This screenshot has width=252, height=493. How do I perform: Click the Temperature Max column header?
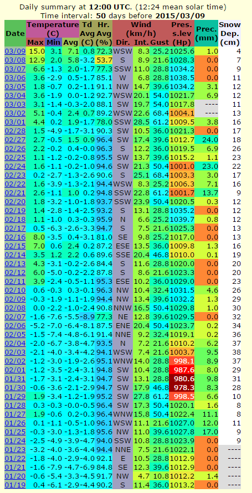pyautogui.click(x=35, y=42)
